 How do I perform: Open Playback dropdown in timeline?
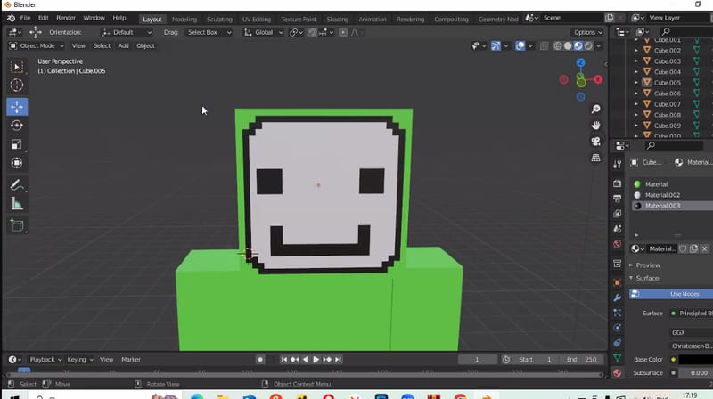45,360
